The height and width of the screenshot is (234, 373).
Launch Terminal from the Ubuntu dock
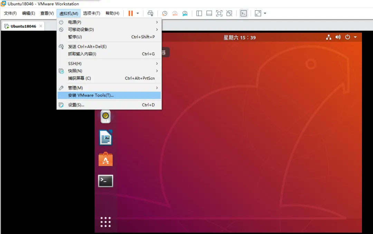click(106, 181)
